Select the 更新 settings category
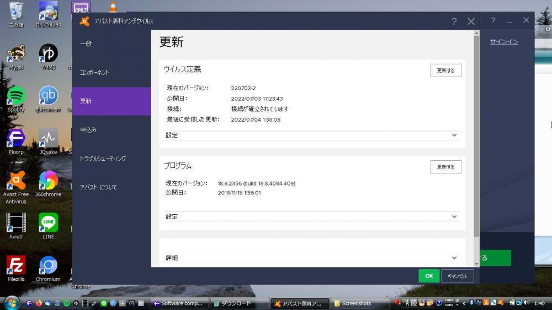This screenshot has height=310, width=552. coord(112,101)
